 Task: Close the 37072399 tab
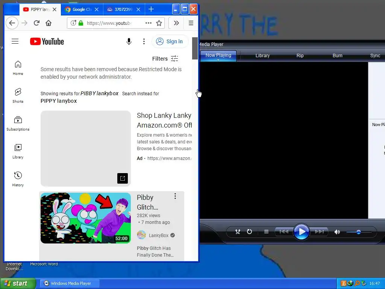[x=138, y=9]
